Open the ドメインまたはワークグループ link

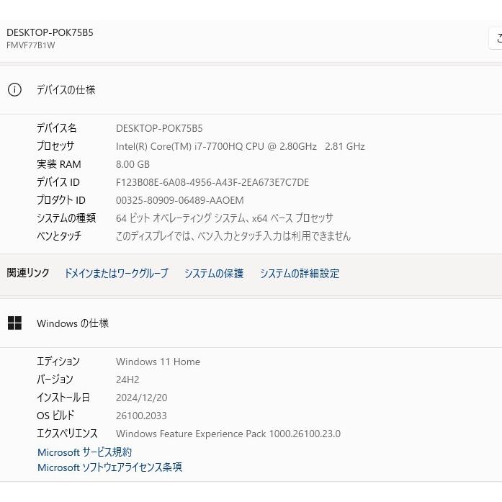(x=116, y=274)
